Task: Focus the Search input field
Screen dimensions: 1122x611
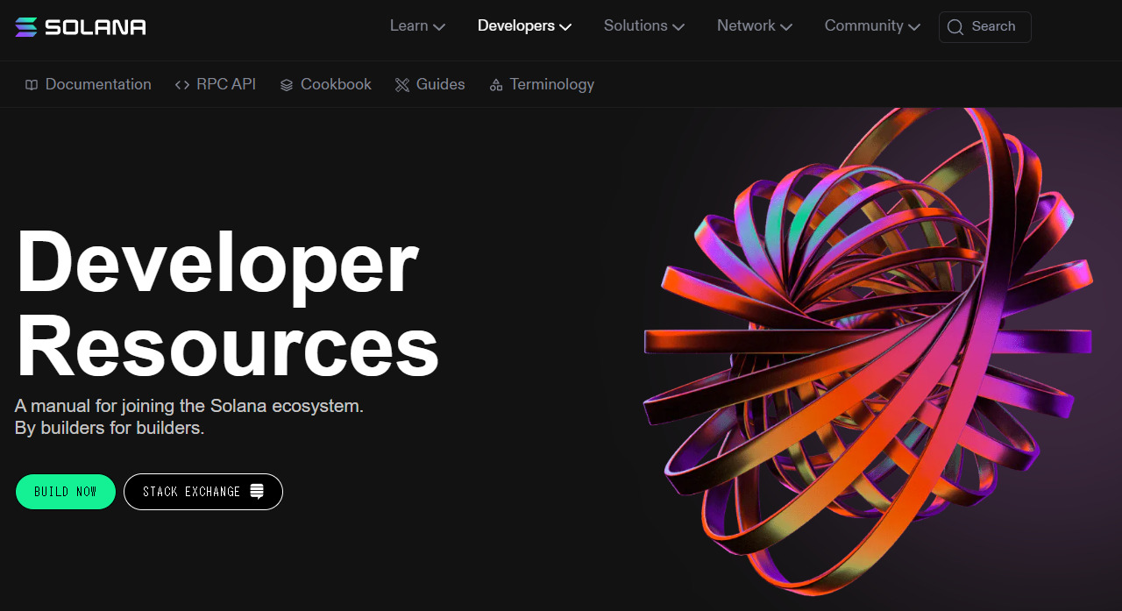Action: tap(993, 27)
